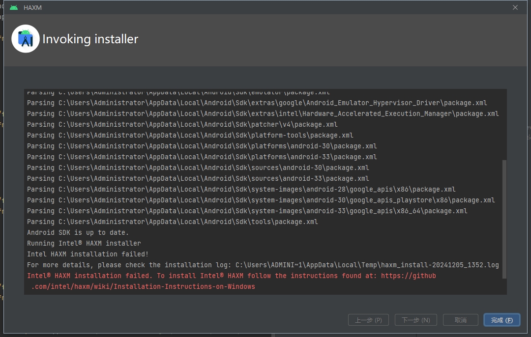Click the Hardware_Accelerated_Execution_Manager line
Screen dimensions: 531x337
(x=263, y=113)
